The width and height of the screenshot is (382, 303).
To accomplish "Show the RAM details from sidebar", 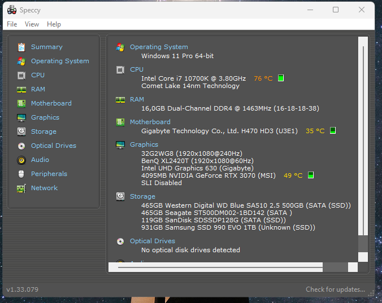I will pos(38,89).
